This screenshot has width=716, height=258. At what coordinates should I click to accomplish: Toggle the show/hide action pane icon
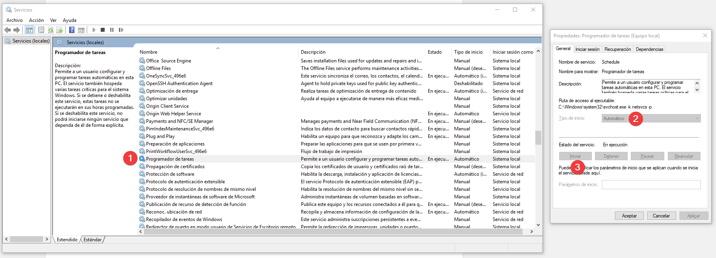pos(81,30)
